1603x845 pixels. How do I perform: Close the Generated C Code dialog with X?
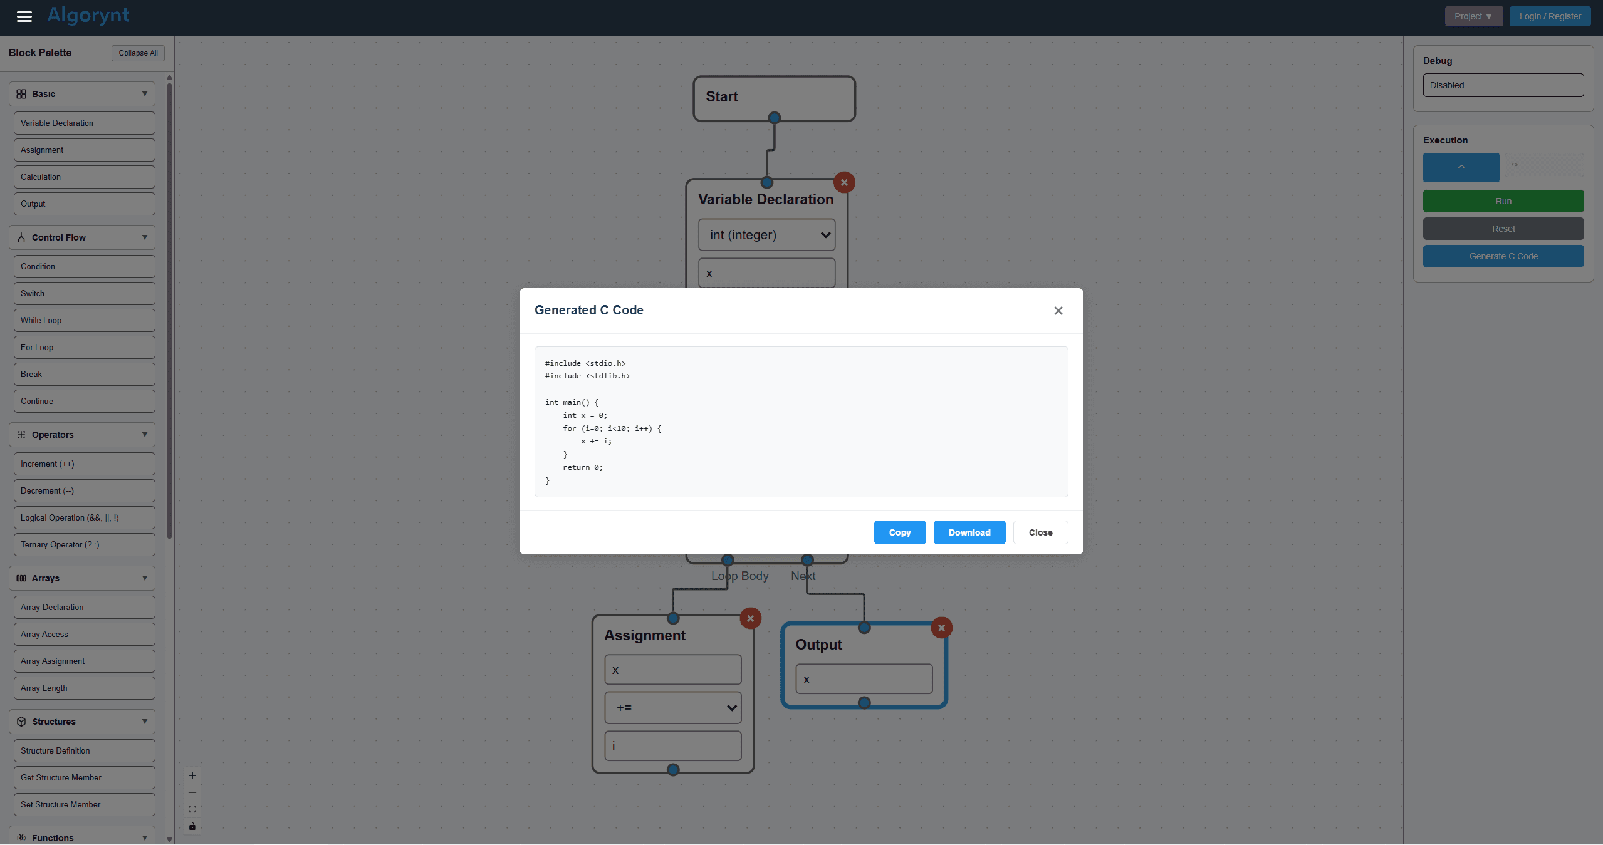click(x=1058, y=311)
